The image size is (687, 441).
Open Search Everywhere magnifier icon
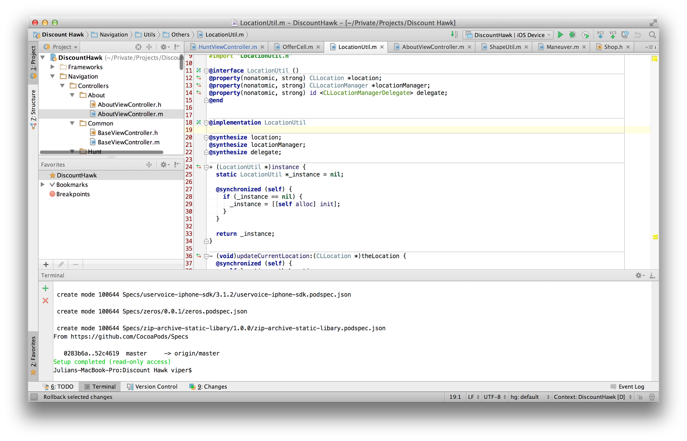653,35
